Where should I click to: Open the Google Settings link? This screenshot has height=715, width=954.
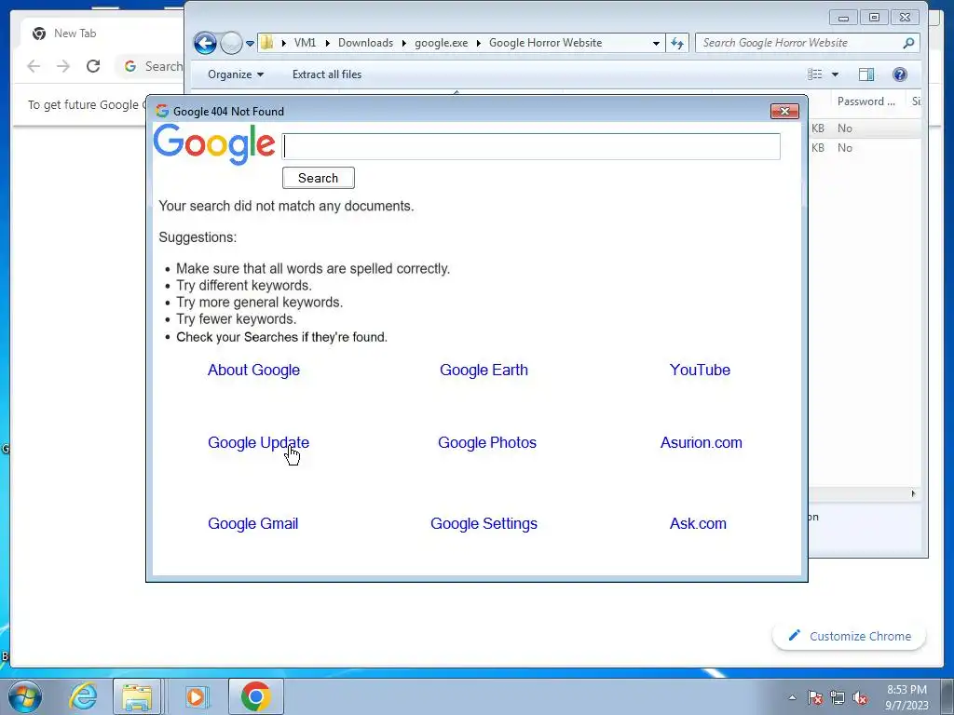point(484,523)
